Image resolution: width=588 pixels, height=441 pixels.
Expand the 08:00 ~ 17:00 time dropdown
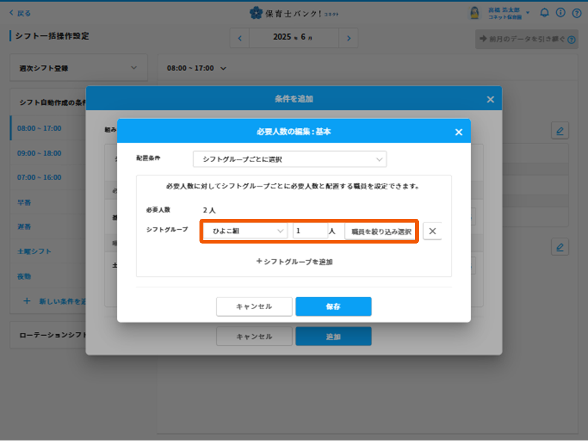click(x=197, y=68)
